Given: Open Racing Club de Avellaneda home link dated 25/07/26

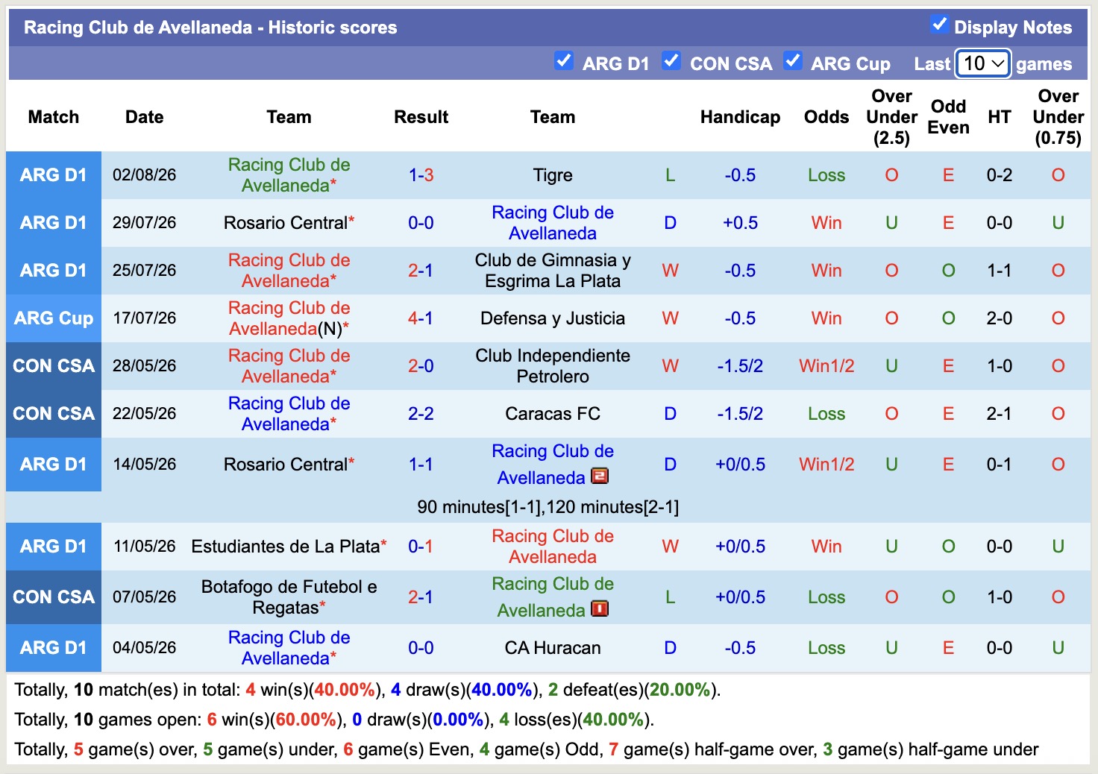Looking at the screenshot, I should click(x=289, y=271).
